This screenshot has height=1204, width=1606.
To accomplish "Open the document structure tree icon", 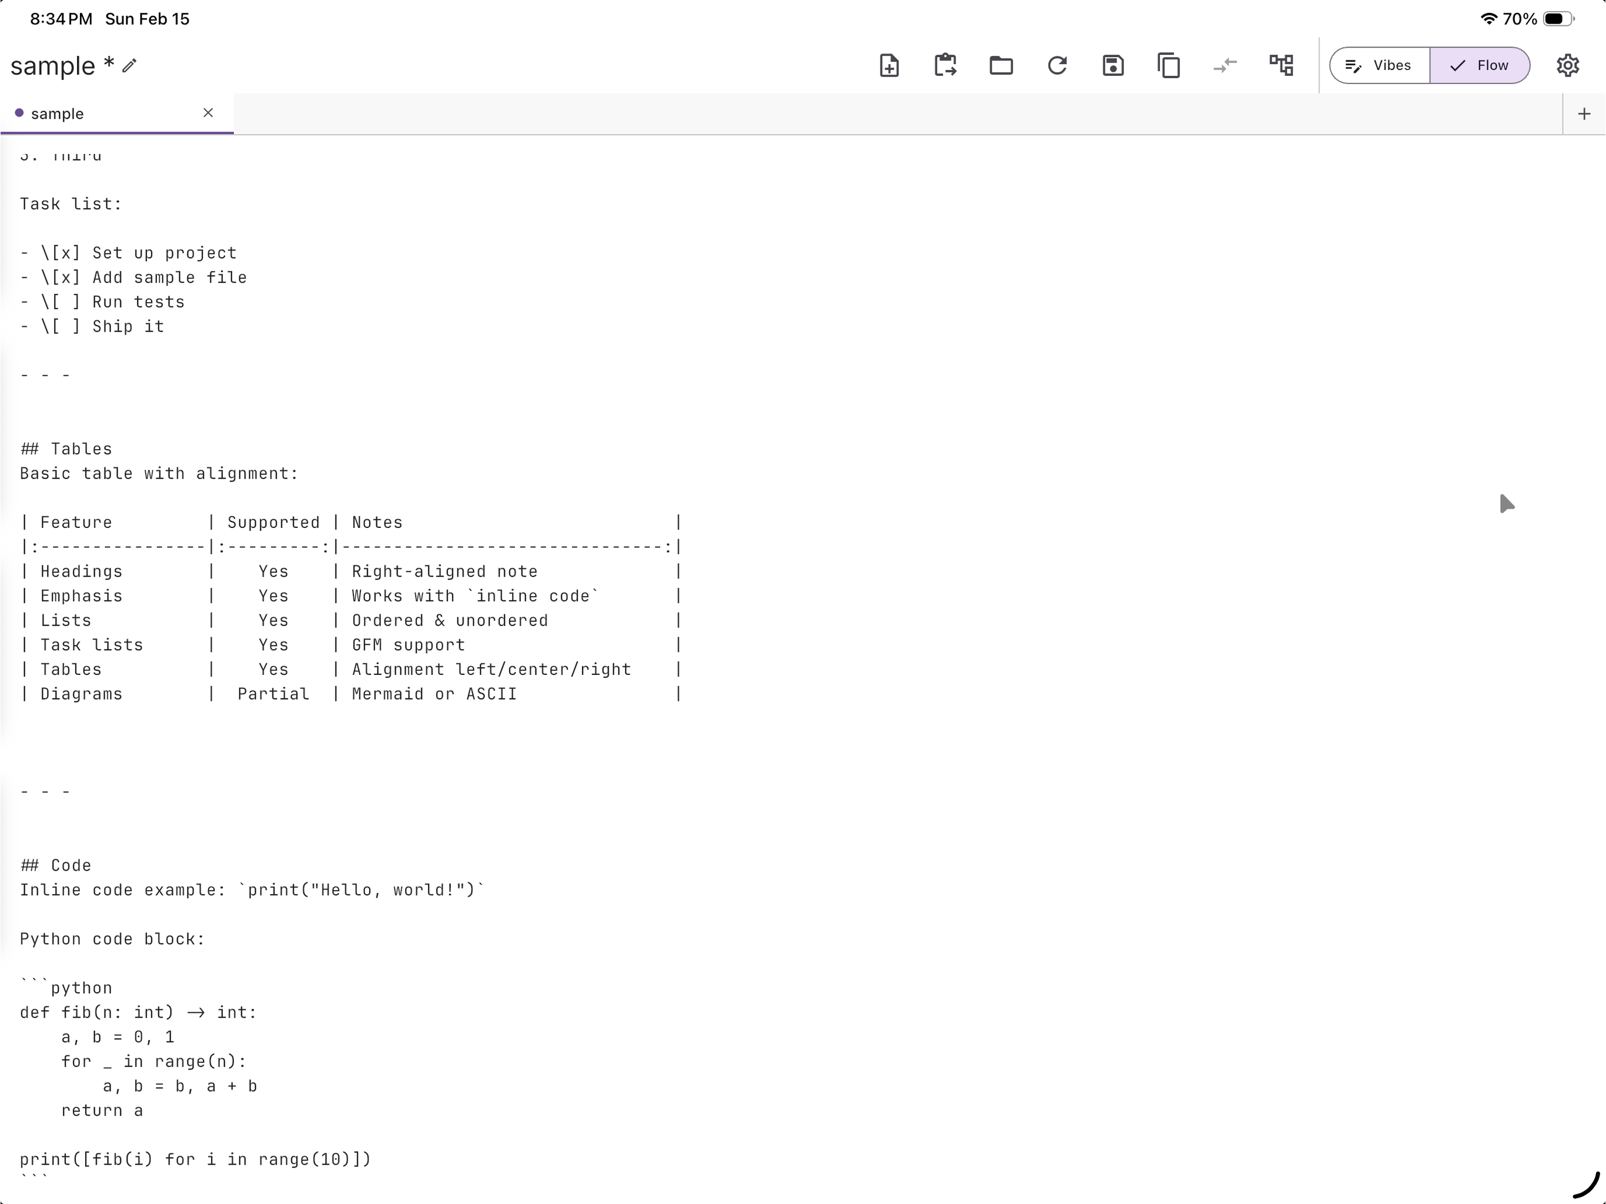I will coord(1281,65).
